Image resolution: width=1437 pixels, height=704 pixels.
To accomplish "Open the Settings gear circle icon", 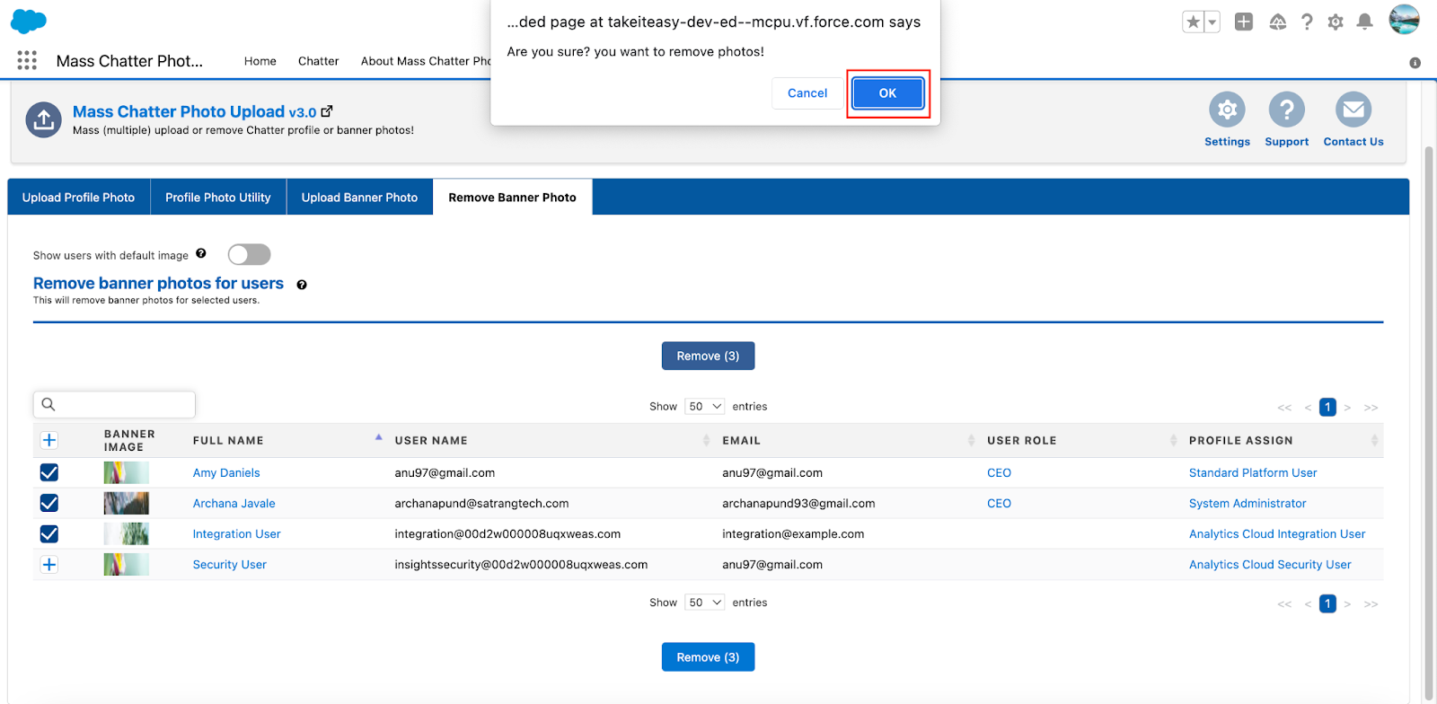I will click(x=1227, y=110).
